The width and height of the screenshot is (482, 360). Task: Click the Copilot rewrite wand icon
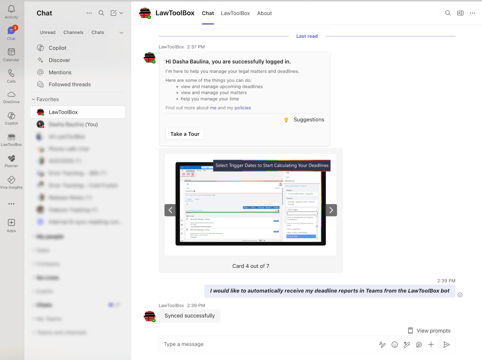pyautogui.click(x=407, y=344)
